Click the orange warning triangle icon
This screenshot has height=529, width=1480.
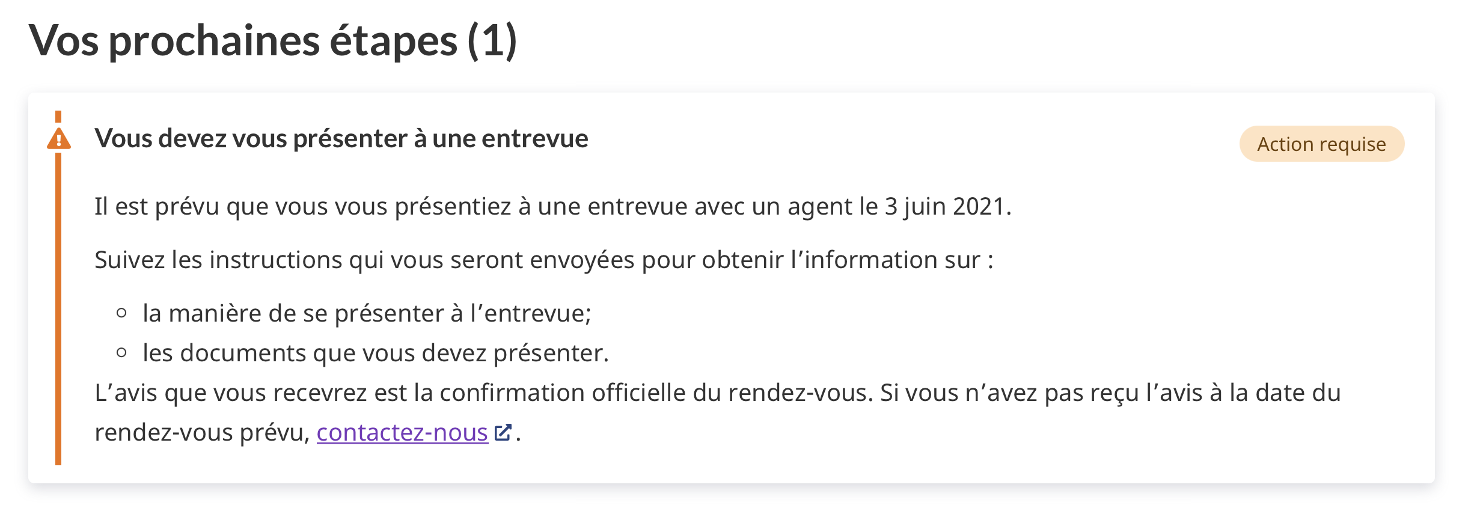(59, 139)
